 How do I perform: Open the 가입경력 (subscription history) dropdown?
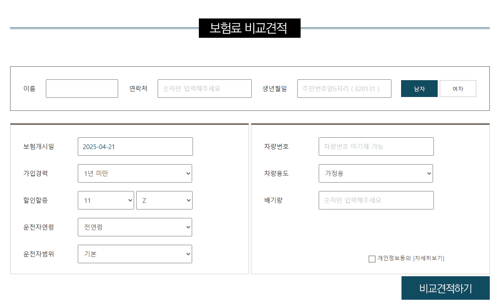135,173
